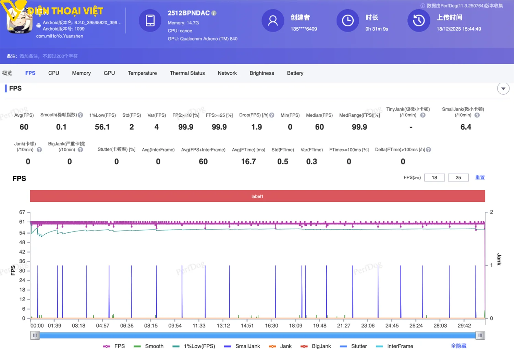Click the FPS threshold input showing 18
Image resolution: width=514 pixels, height=350 pixels.
coord(434,177)
